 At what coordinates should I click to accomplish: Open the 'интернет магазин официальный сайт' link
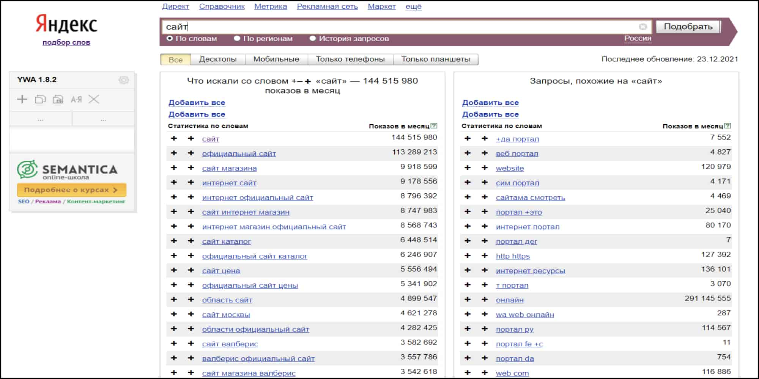tap(274, 227)
